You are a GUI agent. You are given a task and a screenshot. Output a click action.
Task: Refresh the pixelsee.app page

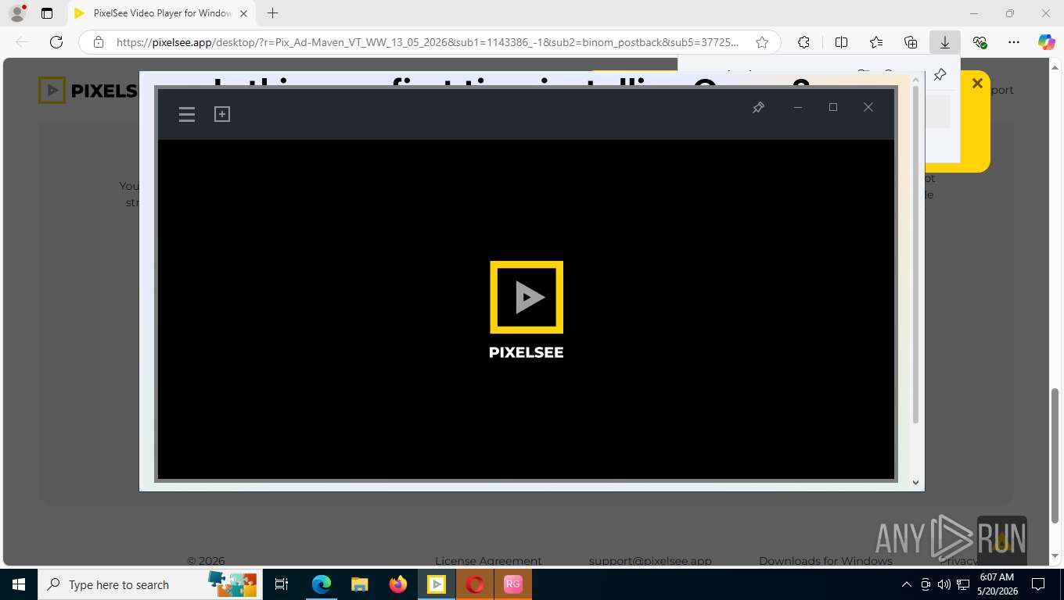tap(56, 42)
